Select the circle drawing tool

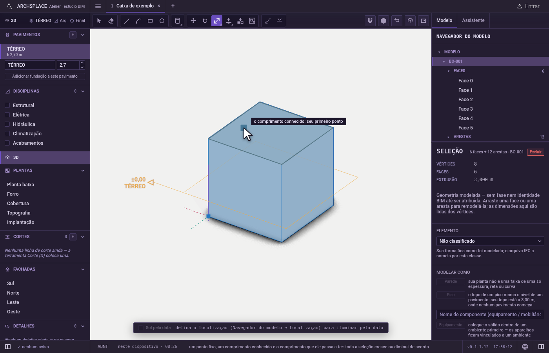tap(162, 21)
